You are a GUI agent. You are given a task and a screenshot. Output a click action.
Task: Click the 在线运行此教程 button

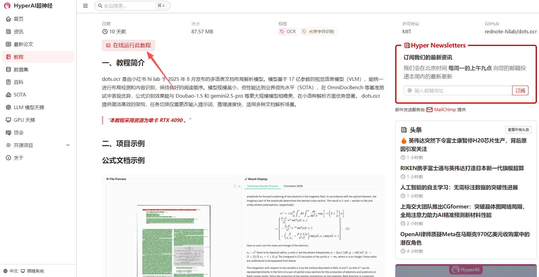pyautogui.click(x=128, y=45)
